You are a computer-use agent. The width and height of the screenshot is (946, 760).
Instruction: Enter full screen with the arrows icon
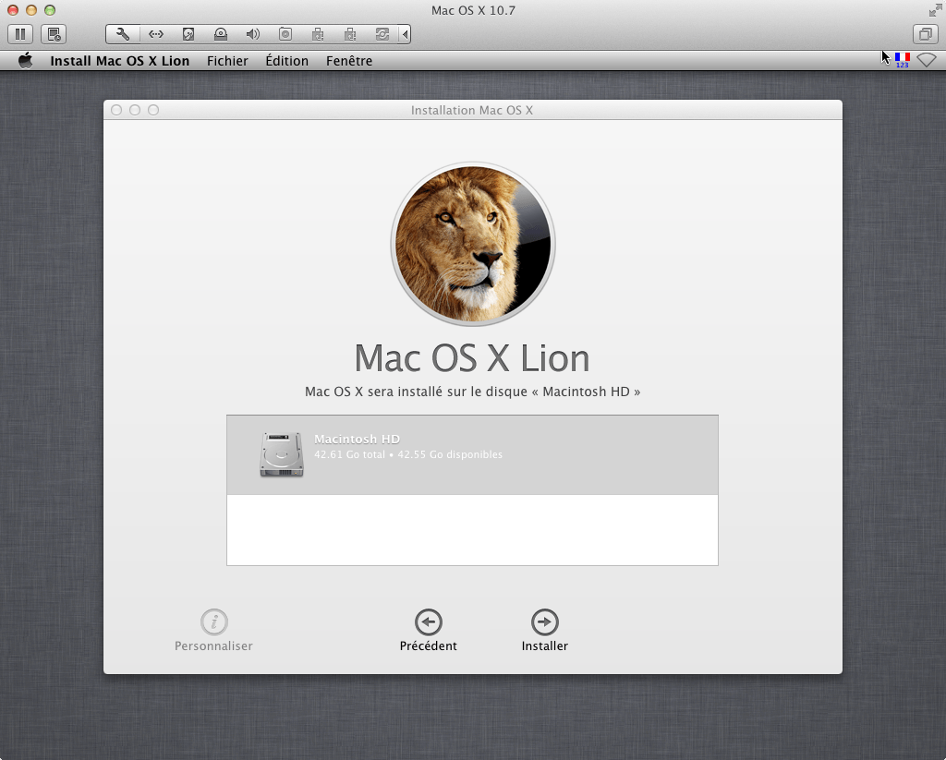[x=935, y=10]
